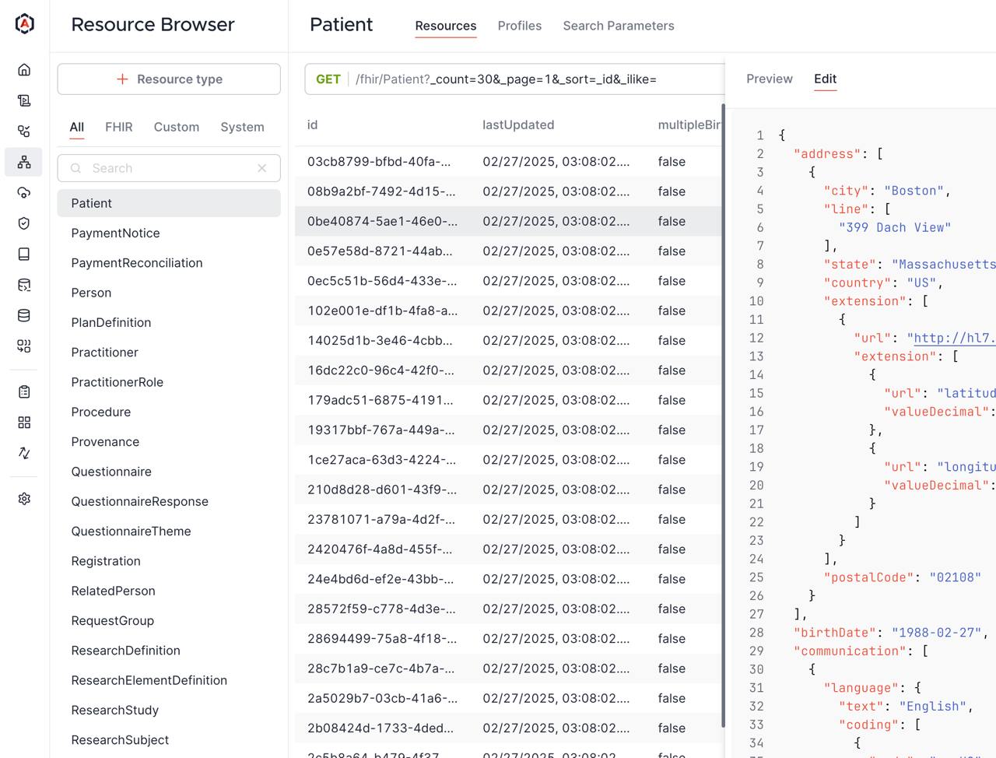Select ResearchDefinition in resource list
996x758 pixels.
point(169,651)
